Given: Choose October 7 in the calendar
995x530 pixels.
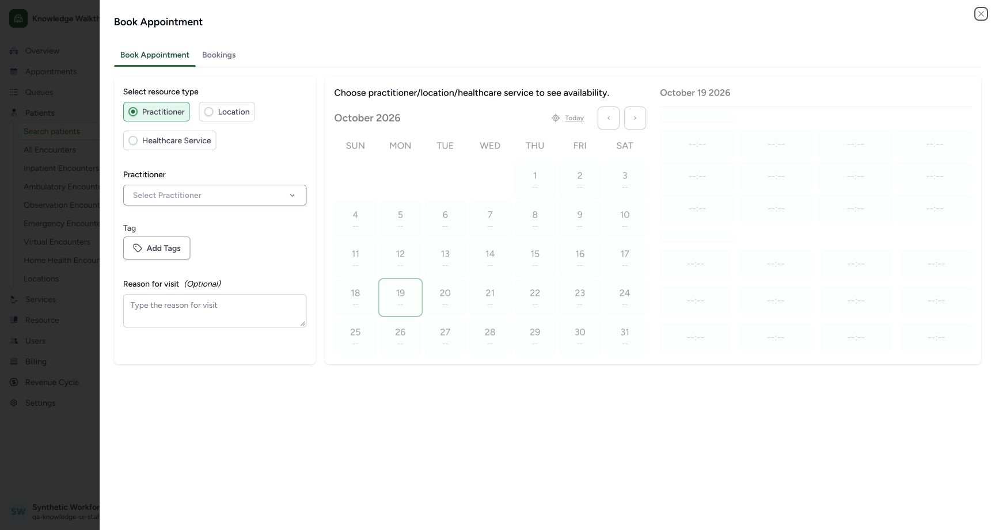Looking at the screenshot, I should 490,219.
